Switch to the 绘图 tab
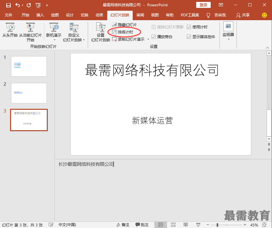 tap(55, 15)
